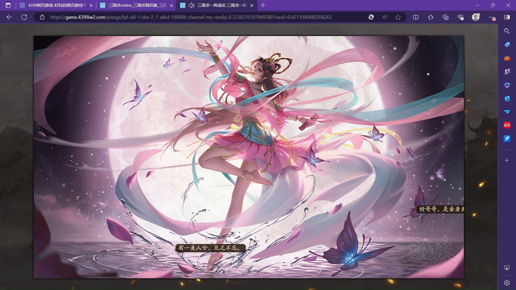516x290 pixels.
Task: Open the paper plane sidebar app
Action: point(507,112)
